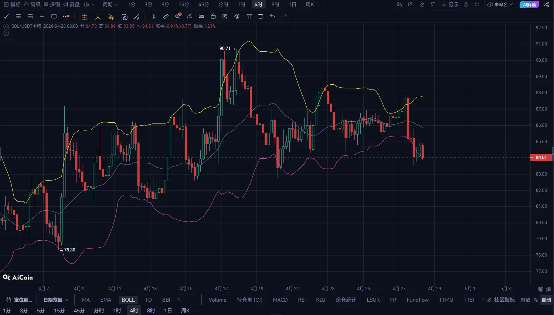554x315 pixels.
Task: Toggle the MA main indicator
Action: coord(86,300)
